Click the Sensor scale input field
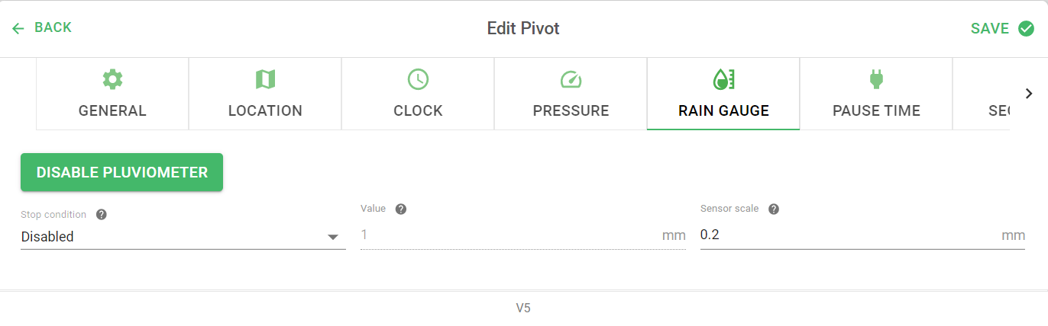Screen dimensions: 1048x326 tap(862, 235)
